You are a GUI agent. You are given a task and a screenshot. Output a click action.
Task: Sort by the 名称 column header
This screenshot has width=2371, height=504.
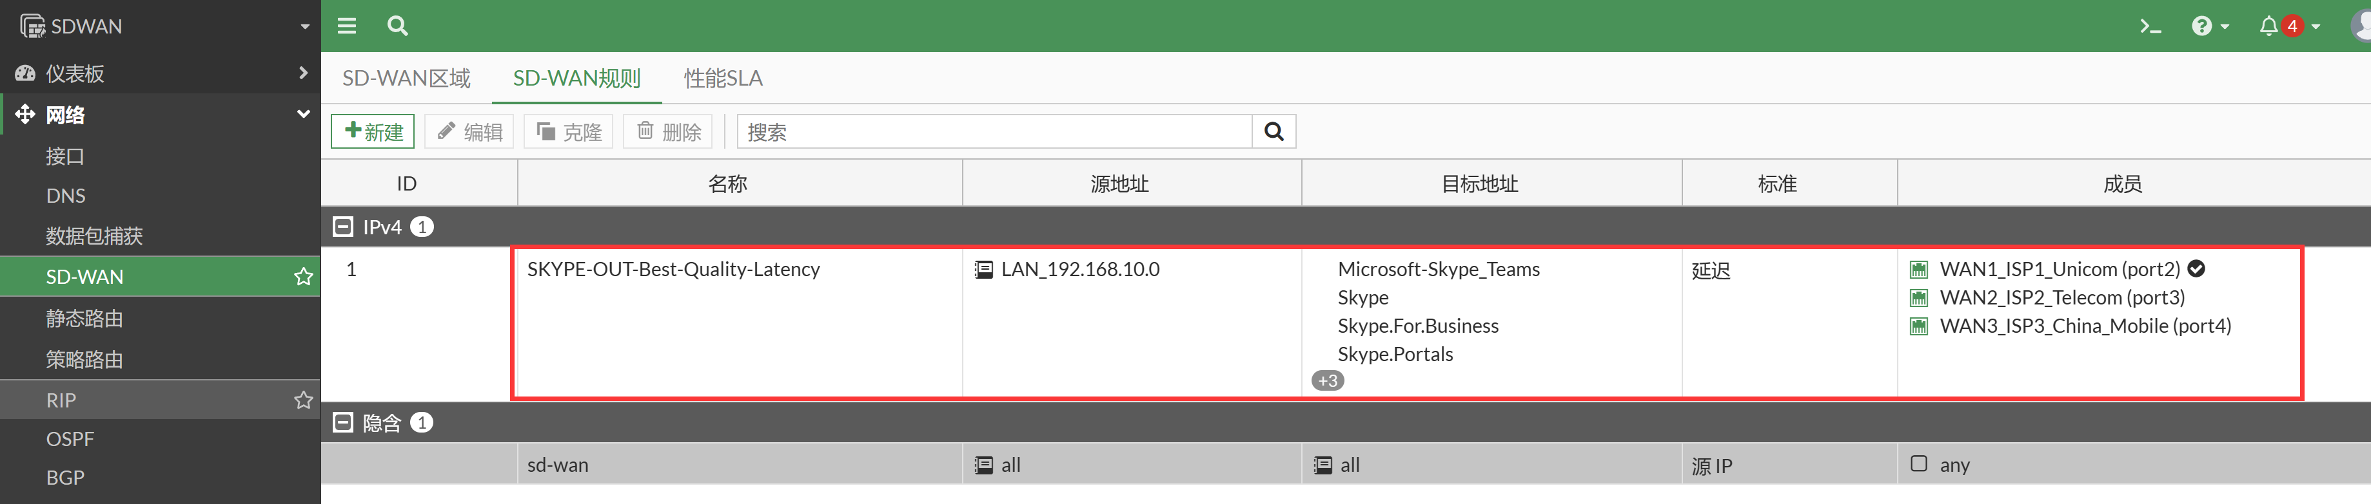[x=740, y=183]
